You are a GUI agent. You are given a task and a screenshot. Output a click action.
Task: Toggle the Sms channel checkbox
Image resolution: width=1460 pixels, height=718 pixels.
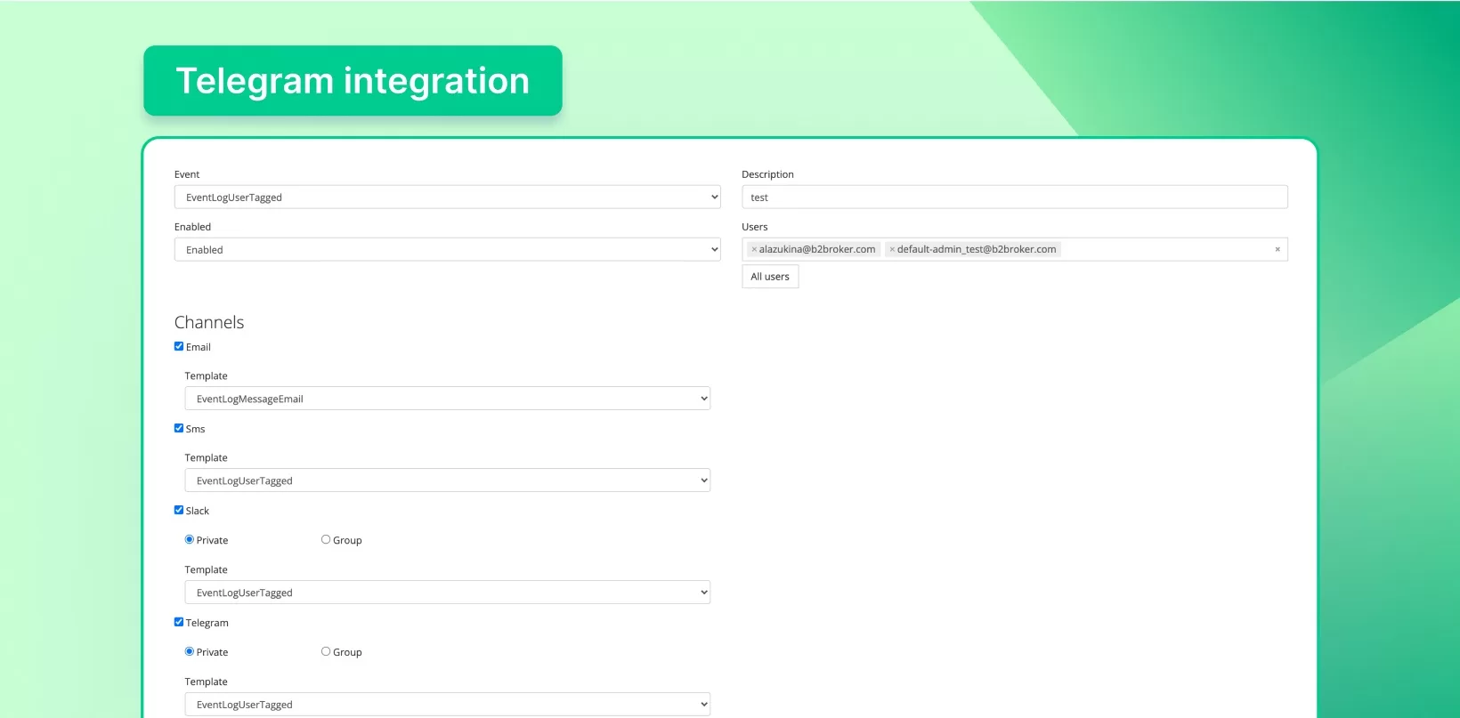point(179,428)
